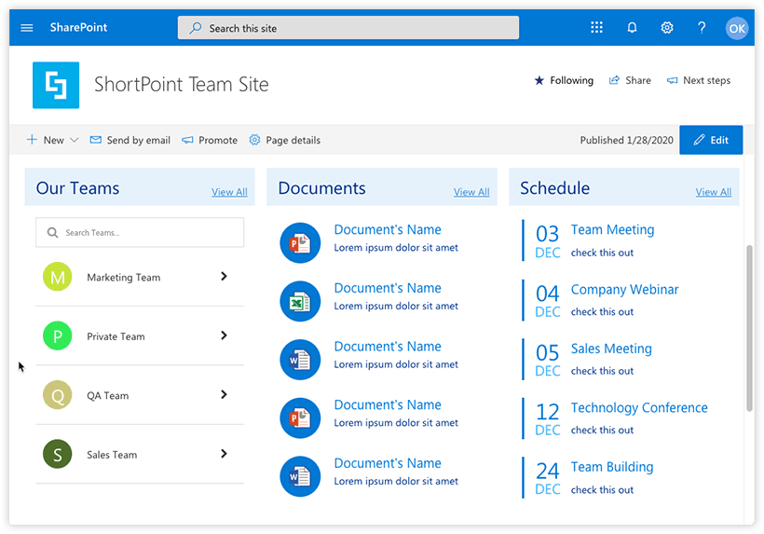Image resolution: width=764 pixels, height=534 pixels.
Task: Click the Next steps label
Action: click(706, 80)
